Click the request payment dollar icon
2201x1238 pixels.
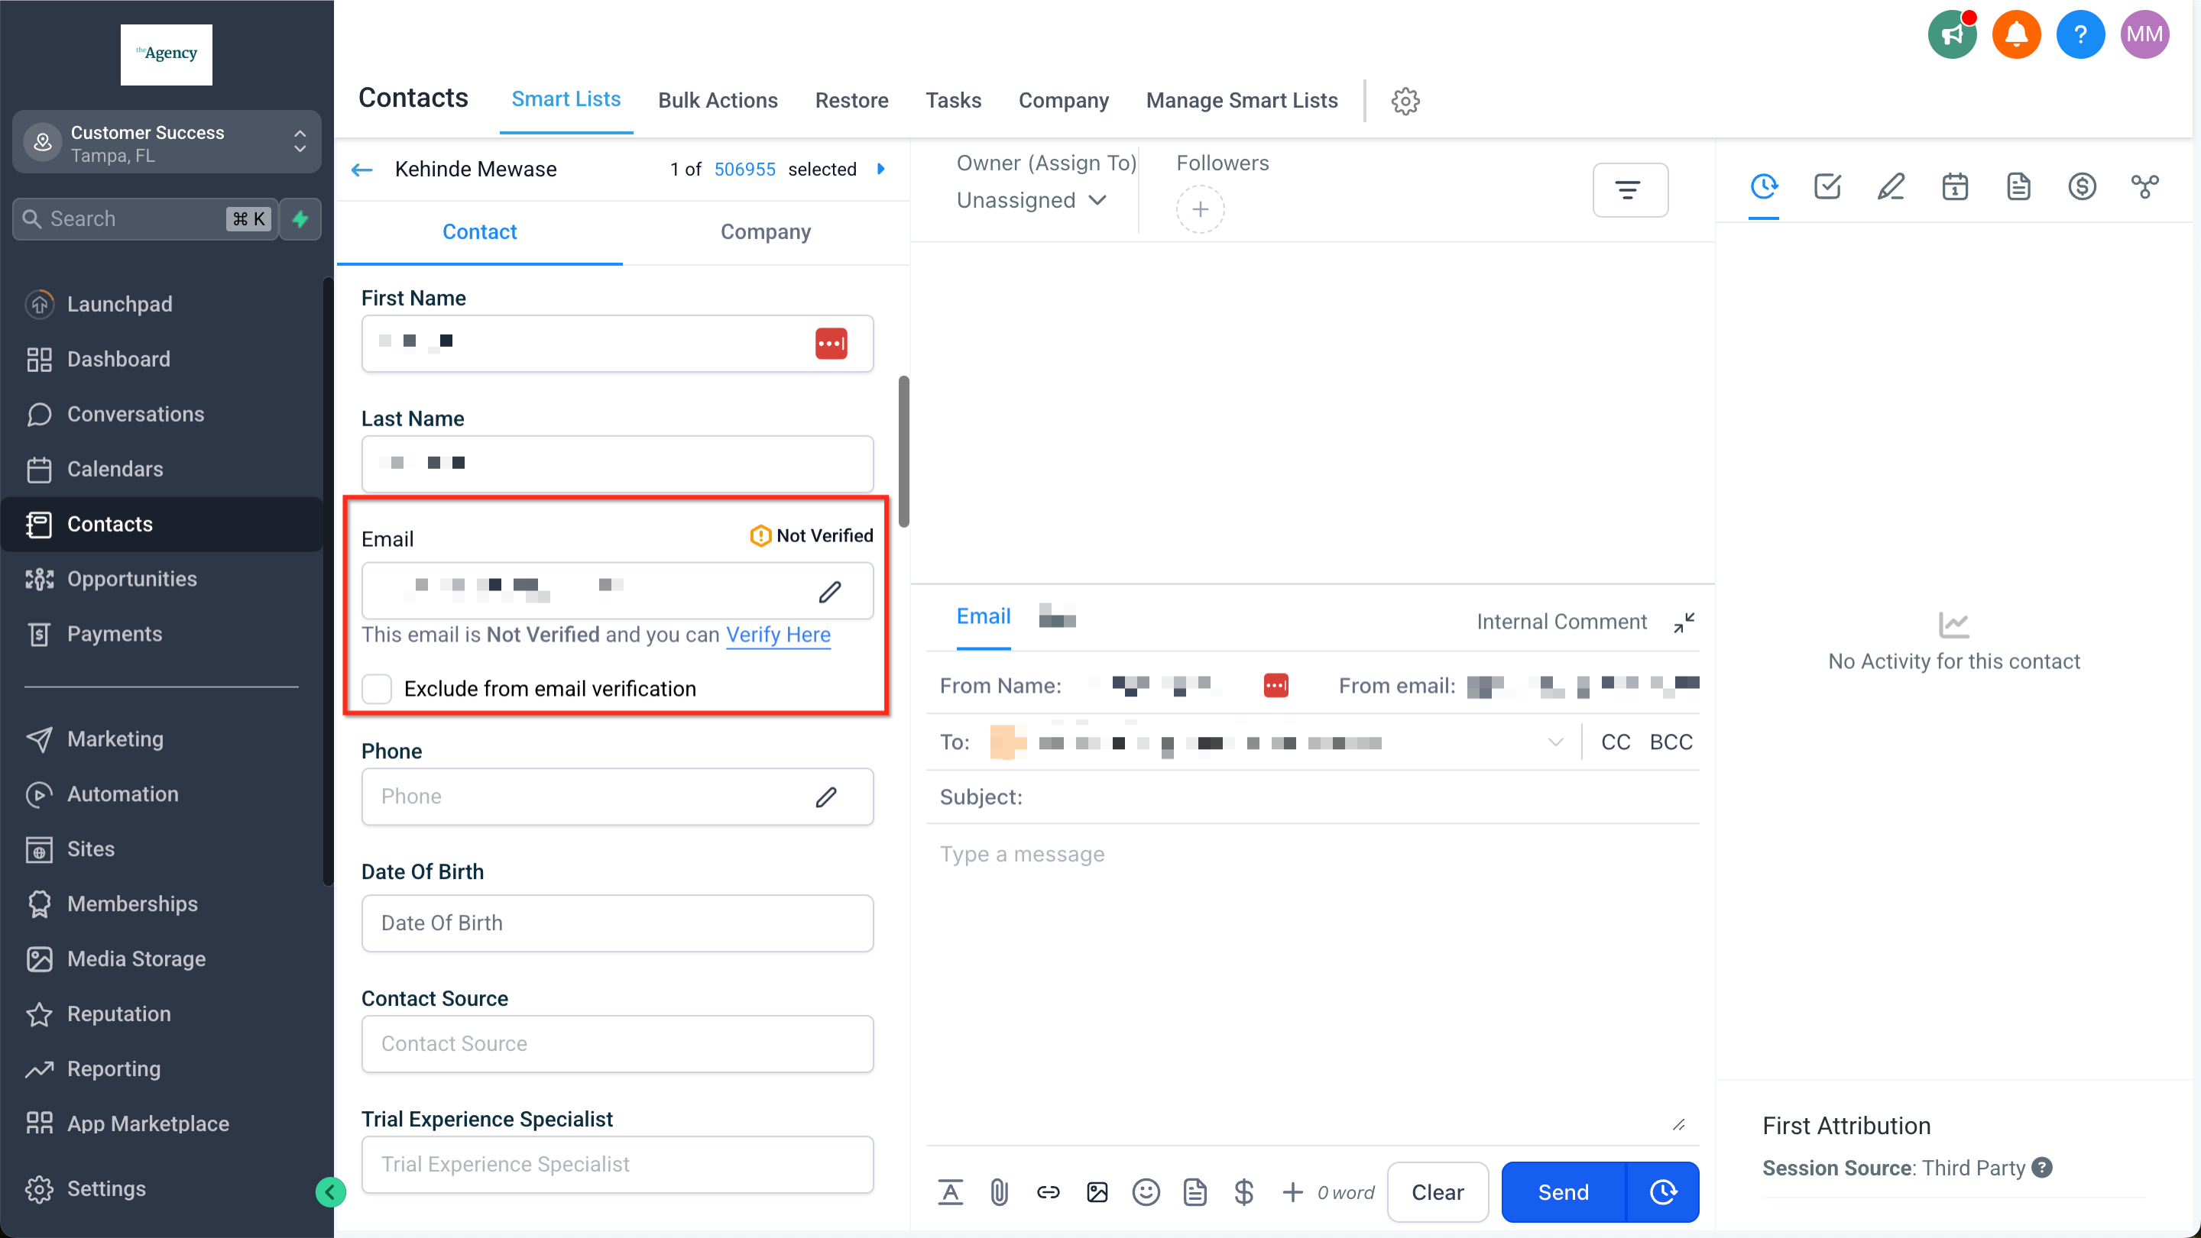1243,1192
